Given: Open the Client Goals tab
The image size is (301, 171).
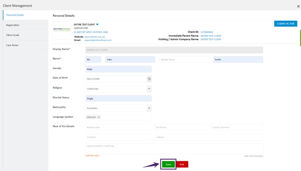Looking at the screenshot, I should pos(26,35).
